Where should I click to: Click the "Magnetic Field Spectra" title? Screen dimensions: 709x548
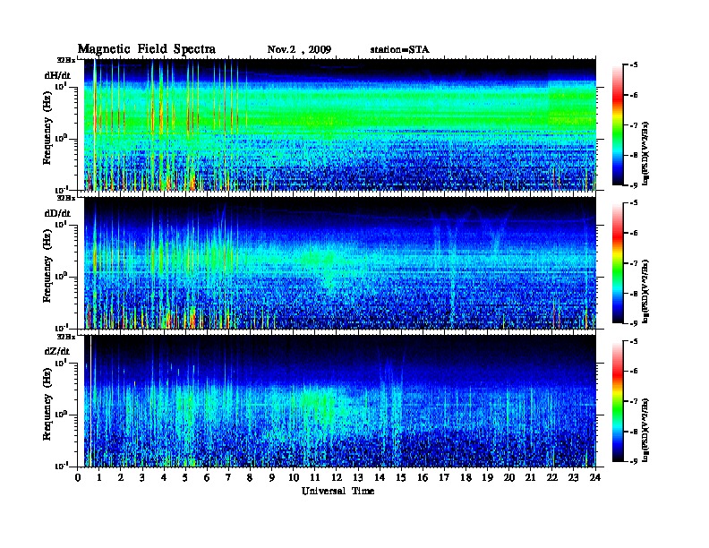(146, 49)
